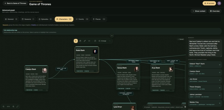
Task: Select the pointer selection tool
Action: point(76,41)
